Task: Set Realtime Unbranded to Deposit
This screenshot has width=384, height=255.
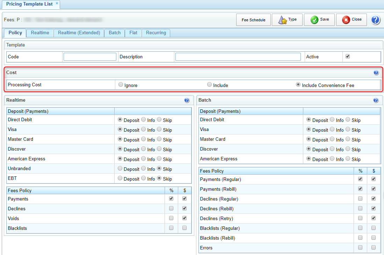Action: pos(120,168)
